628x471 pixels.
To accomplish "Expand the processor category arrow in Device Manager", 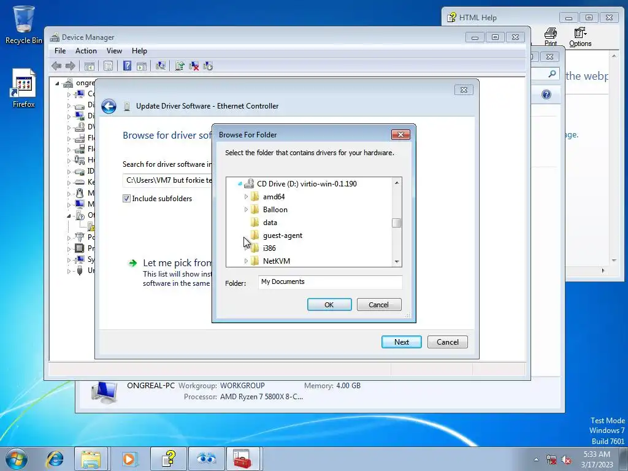I will 69,248.
